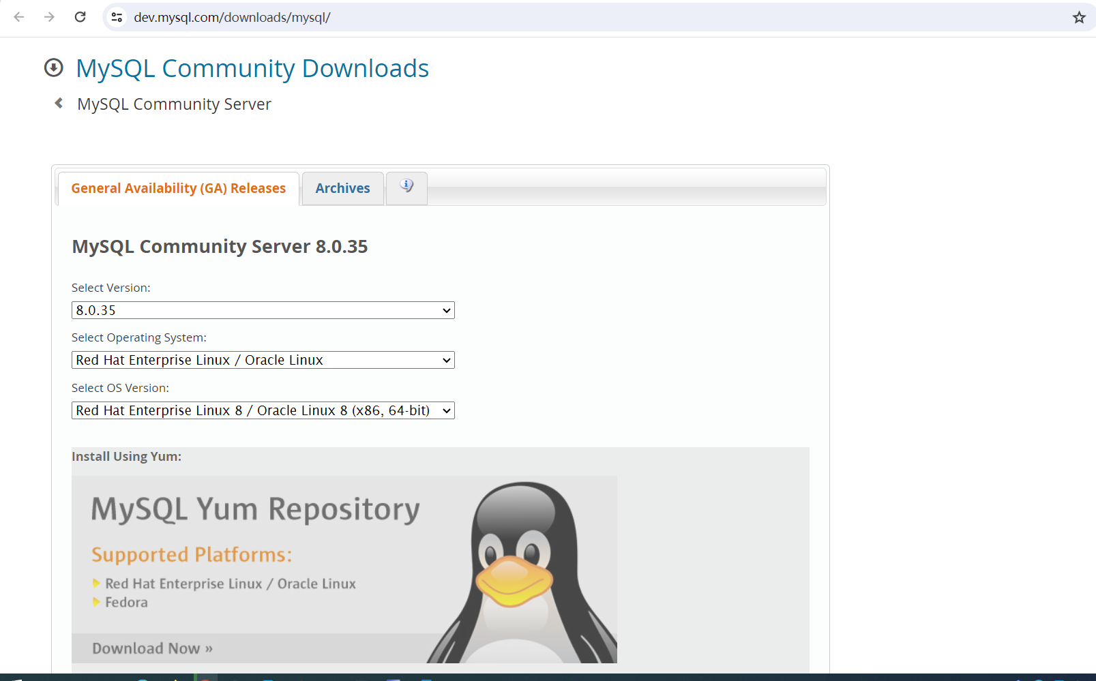Bookmark this page with the star icon

pos(1079,17)
